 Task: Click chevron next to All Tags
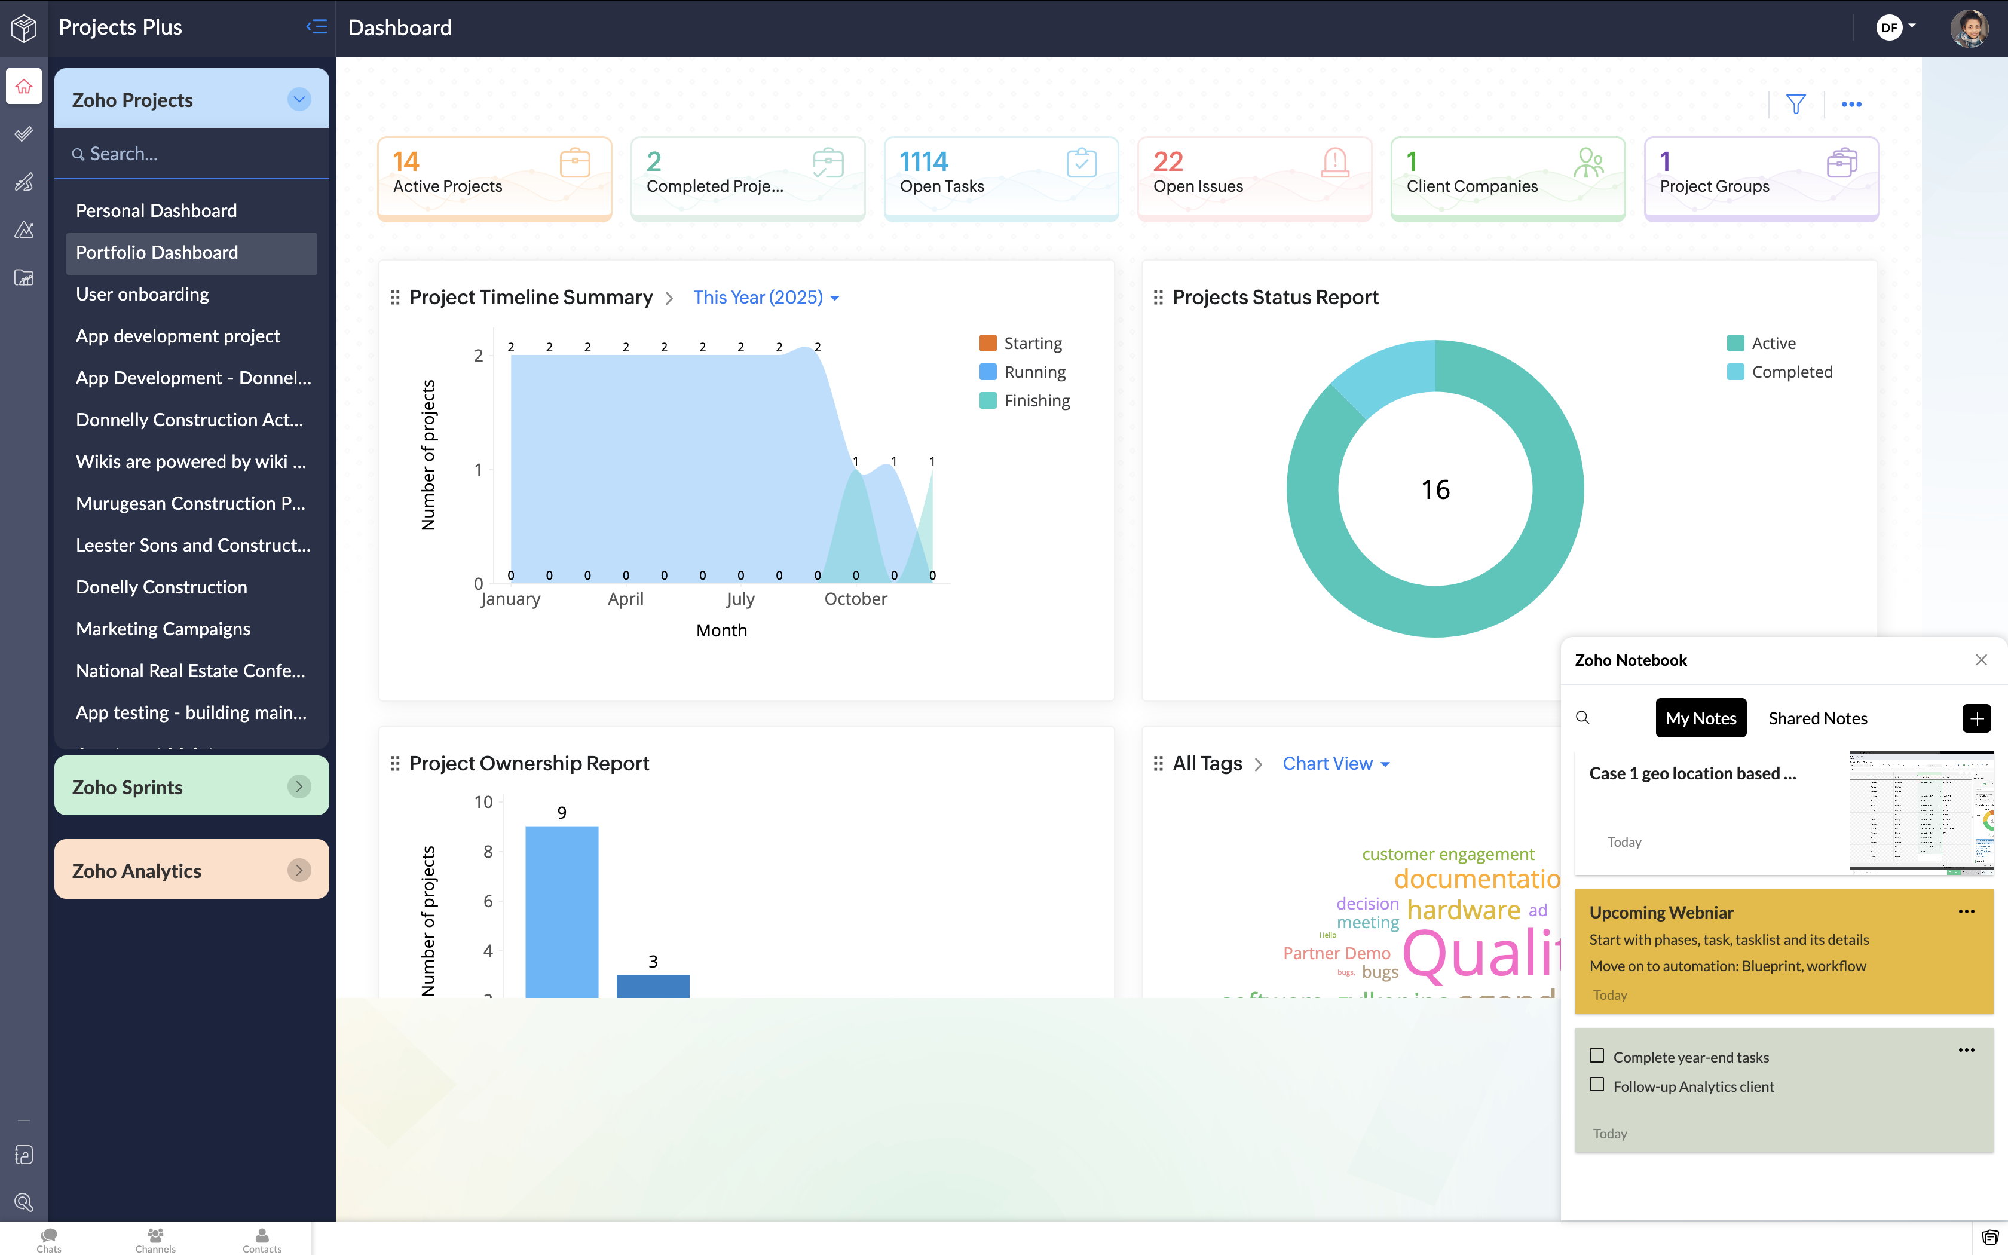coord(1258,764)
